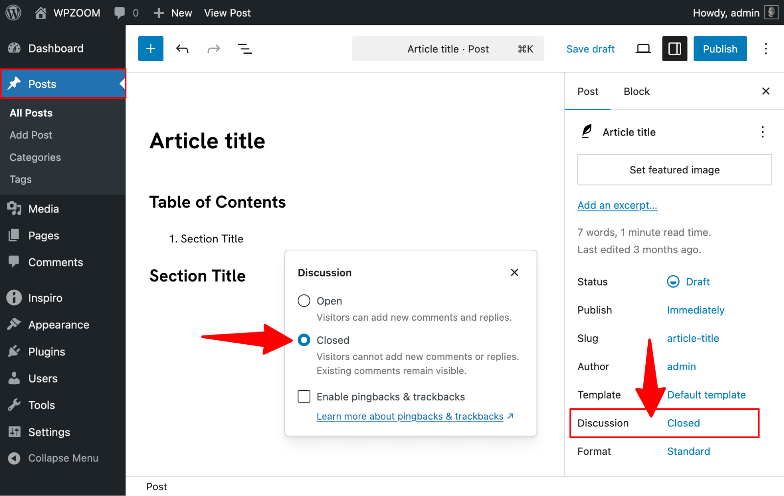Screen dimensions: 784x496
Task: Go to Add Post submenu
Action: tap(31, 135)
